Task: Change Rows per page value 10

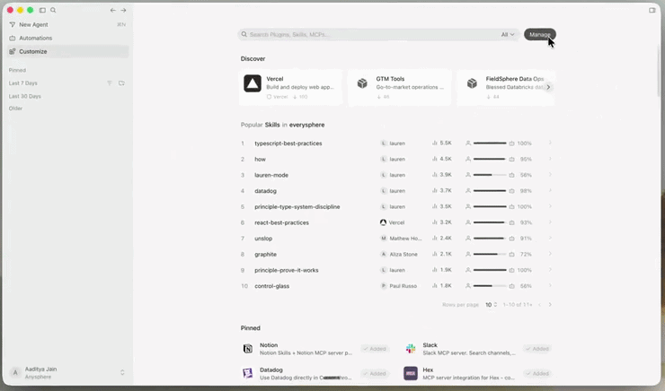Action: click(x=492, y=305)
